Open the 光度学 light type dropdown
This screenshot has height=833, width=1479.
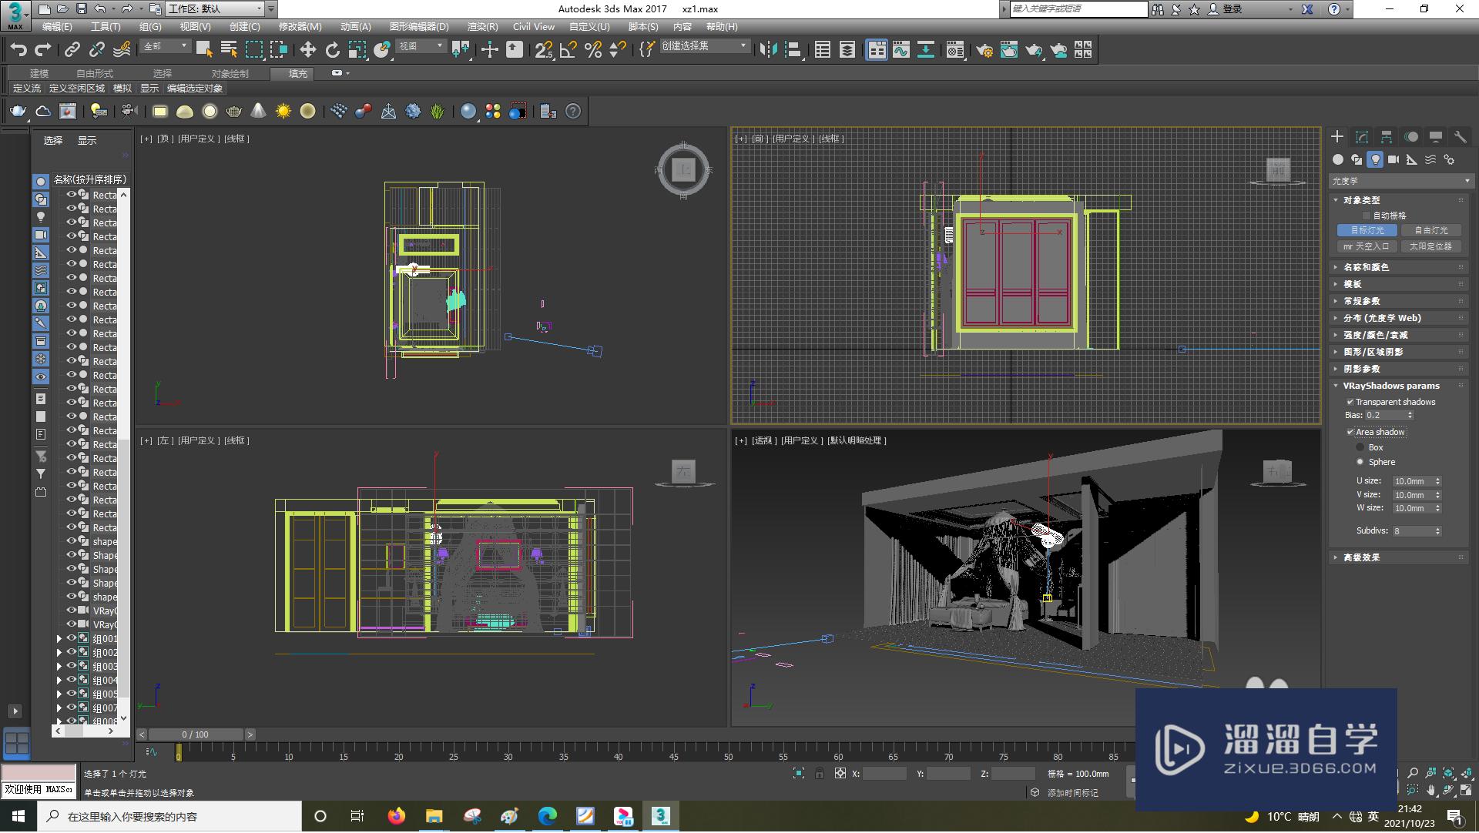click(1400, 181)
